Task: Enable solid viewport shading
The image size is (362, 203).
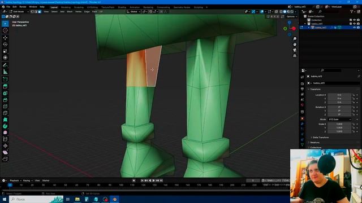Action: pyautogui.click(x=285, y=11)
